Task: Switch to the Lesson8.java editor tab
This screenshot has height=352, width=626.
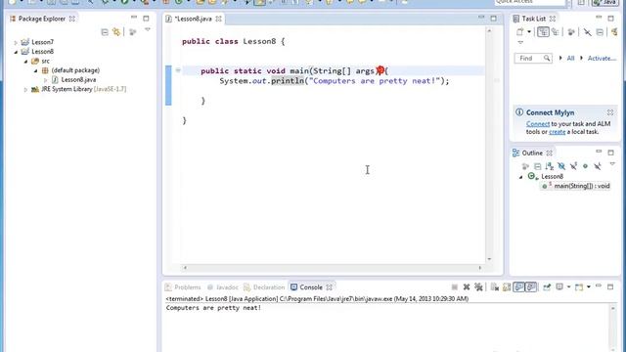Action: coord(194,19)
